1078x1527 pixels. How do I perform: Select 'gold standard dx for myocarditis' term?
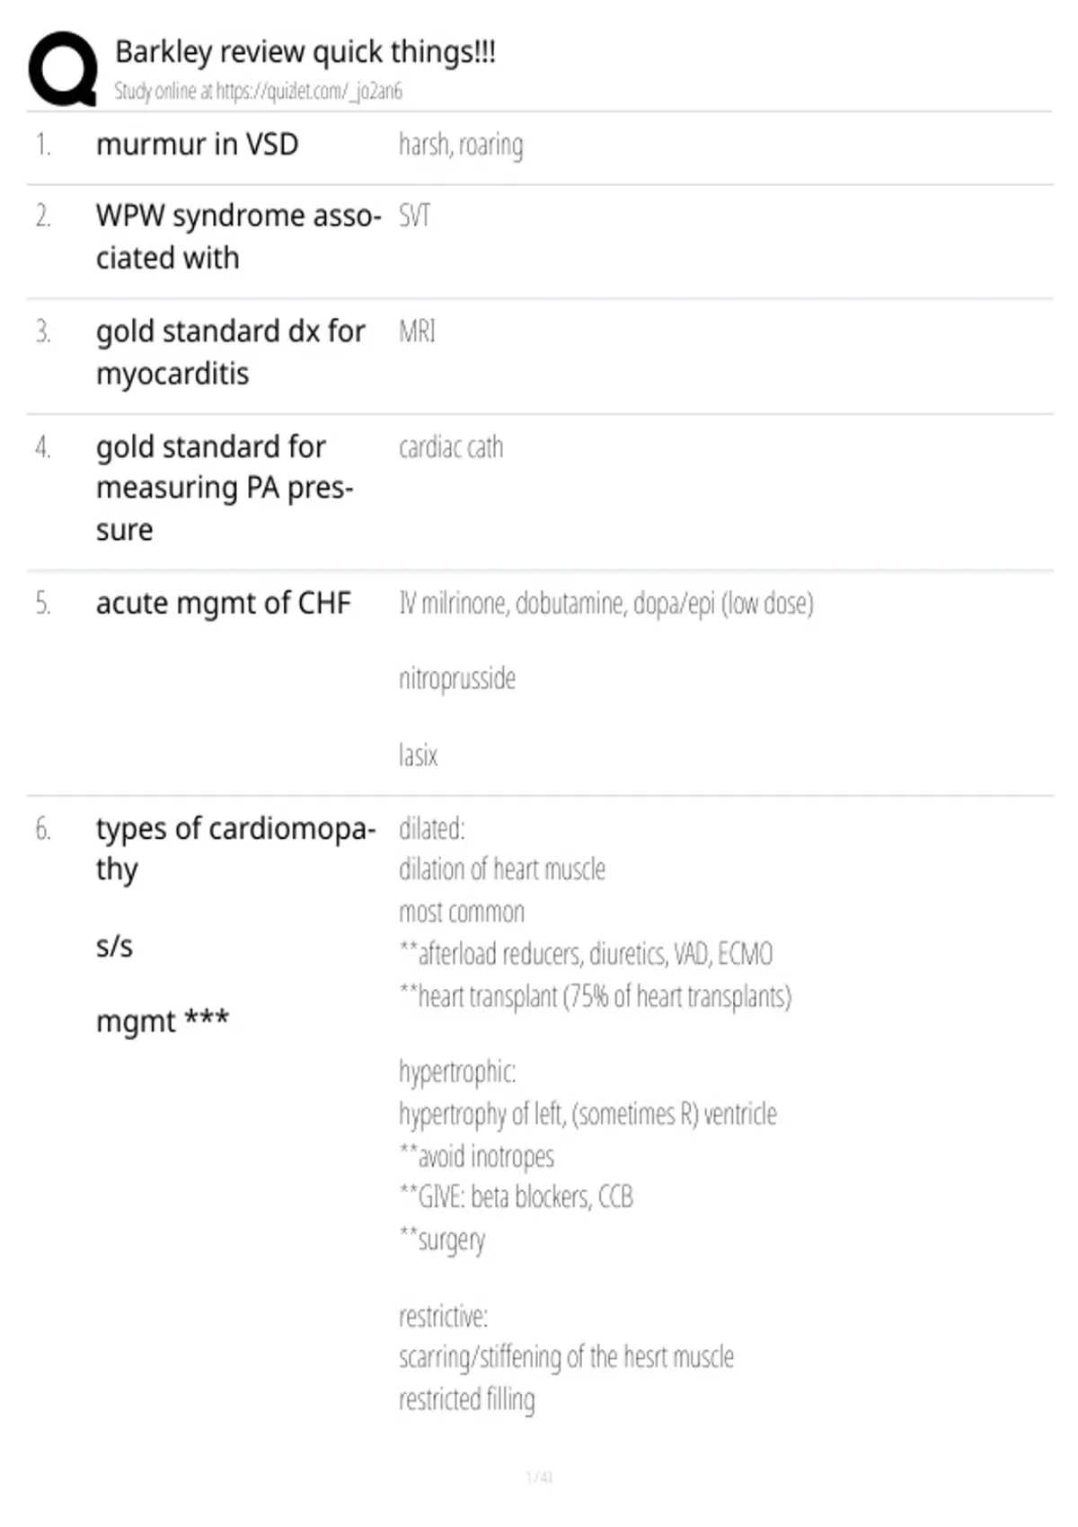tap(230, 352)
